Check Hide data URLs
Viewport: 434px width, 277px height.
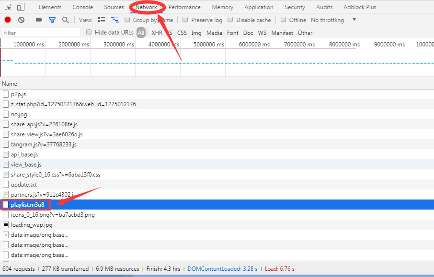[x=89, y=32]
